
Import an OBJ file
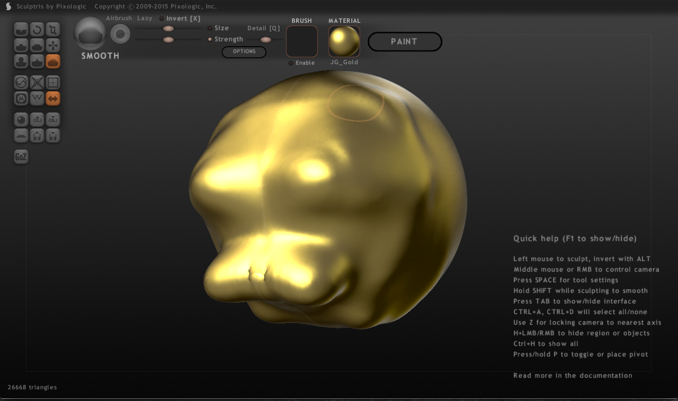37,119
